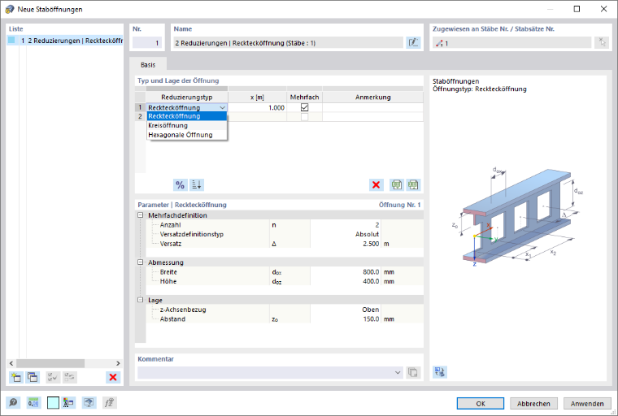
Task: Click view settings icon below beam preview
Action: point(439,371)
